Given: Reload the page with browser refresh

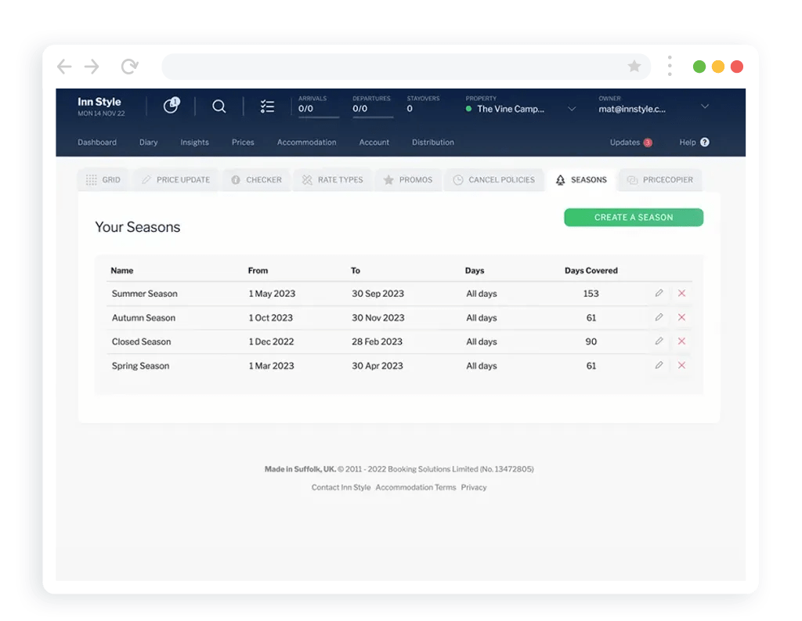Looking at the screenshot, I should (x=129, y=67).
